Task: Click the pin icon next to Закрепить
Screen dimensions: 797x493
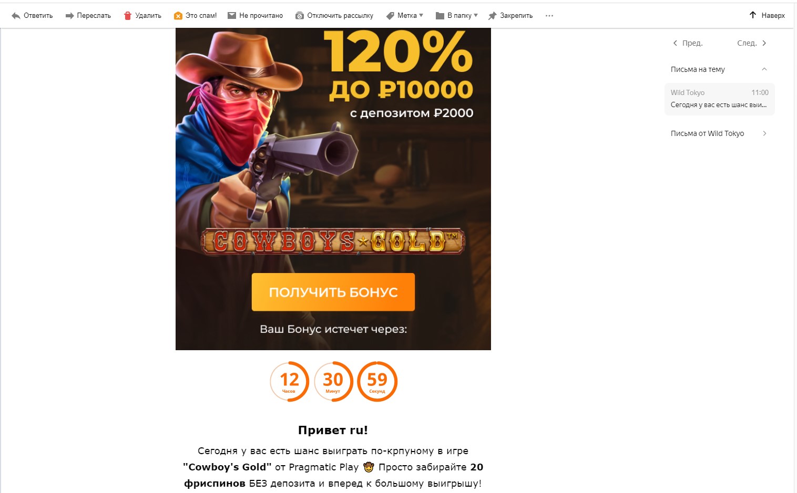Action: click(493, 16)
